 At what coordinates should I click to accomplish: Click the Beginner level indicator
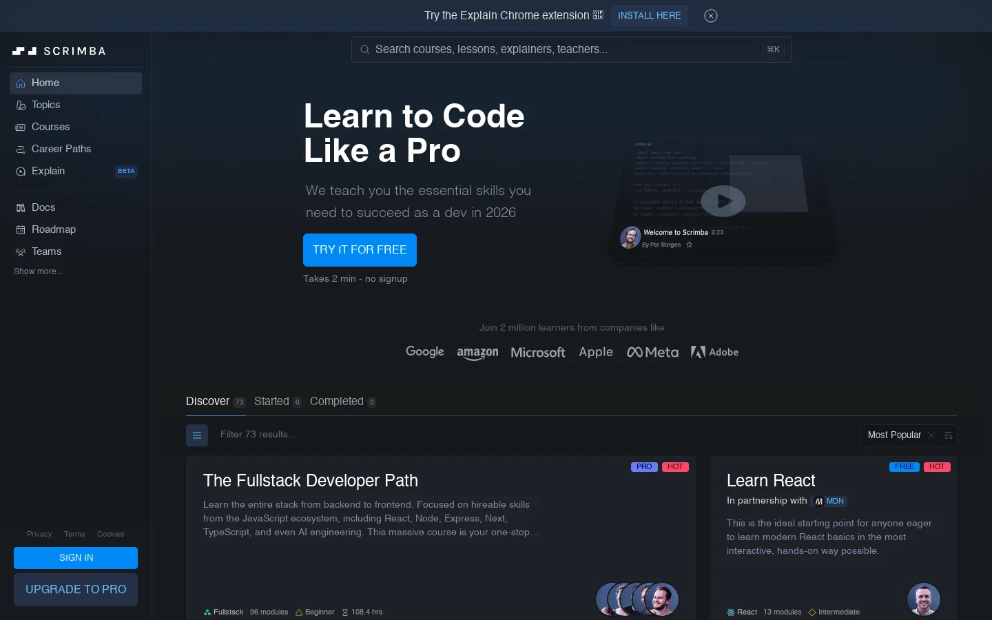[x=315, y=612]
